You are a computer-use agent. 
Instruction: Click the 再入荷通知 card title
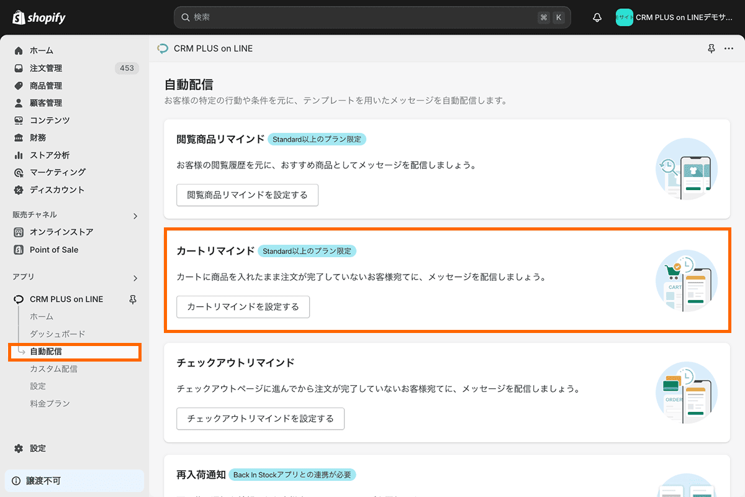click(x=200, y=475)
